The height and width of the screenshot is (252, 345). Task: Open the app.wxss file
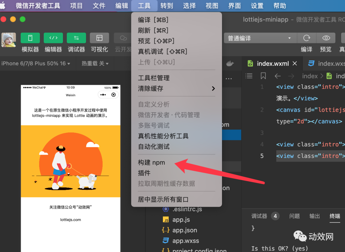186,241
